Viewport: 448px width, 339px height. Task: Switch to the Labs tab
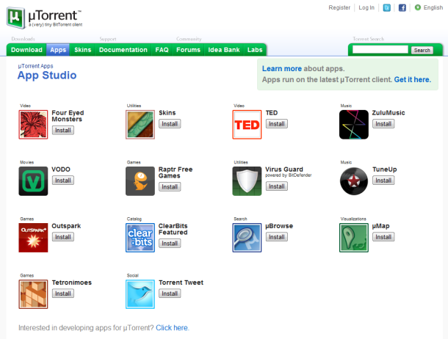click(255, 50)
